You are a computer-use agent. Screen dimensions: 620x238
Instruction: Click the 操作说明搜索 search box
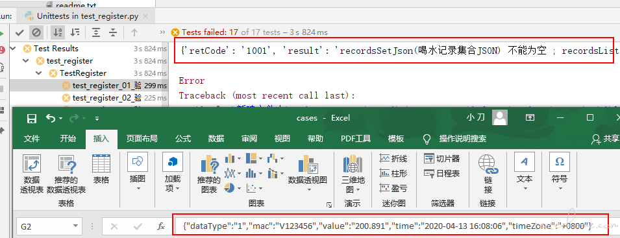[x=463, y=139]
